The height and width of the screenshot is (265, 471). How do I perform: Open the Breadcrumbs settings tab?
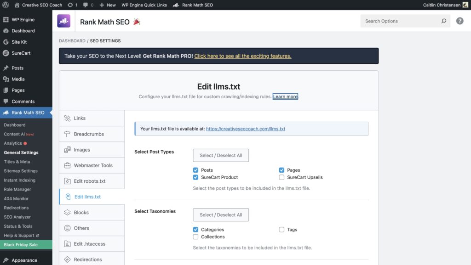point(89,134)
